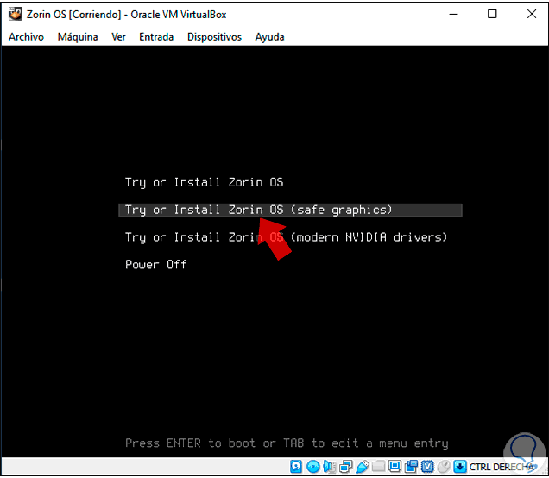Click the hard disk activity status icon
549x478 pixels.
296,467
